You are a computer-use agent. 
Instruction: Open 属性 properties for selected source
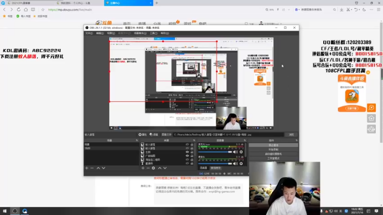pos(142,135)
